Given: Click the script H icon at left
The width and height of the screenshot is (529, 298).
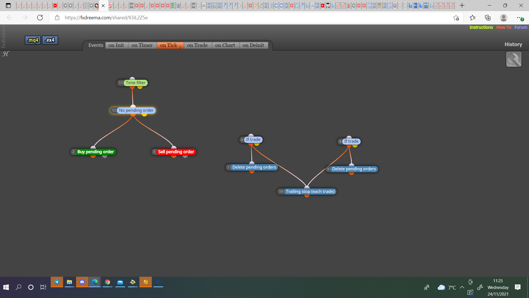Looking at the screenshot, I should [6, 54].
